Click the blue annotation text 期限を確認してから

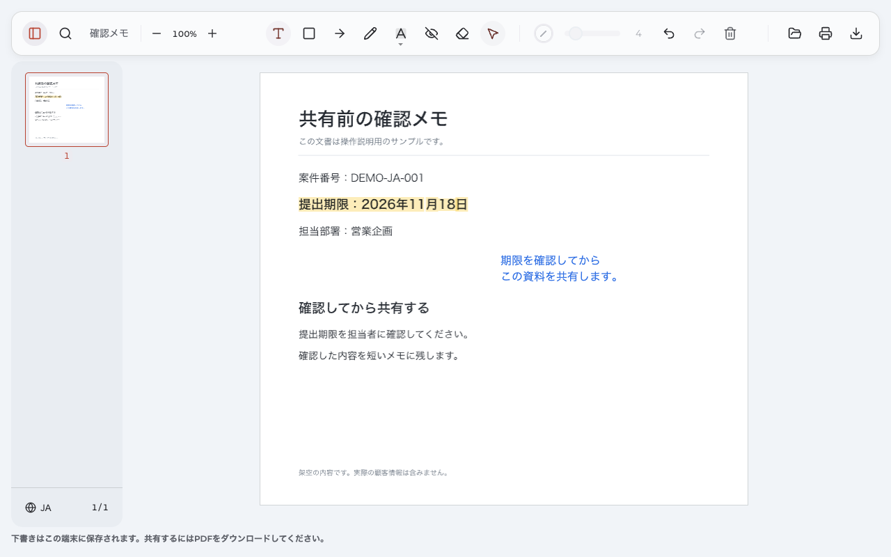[550, 260]
